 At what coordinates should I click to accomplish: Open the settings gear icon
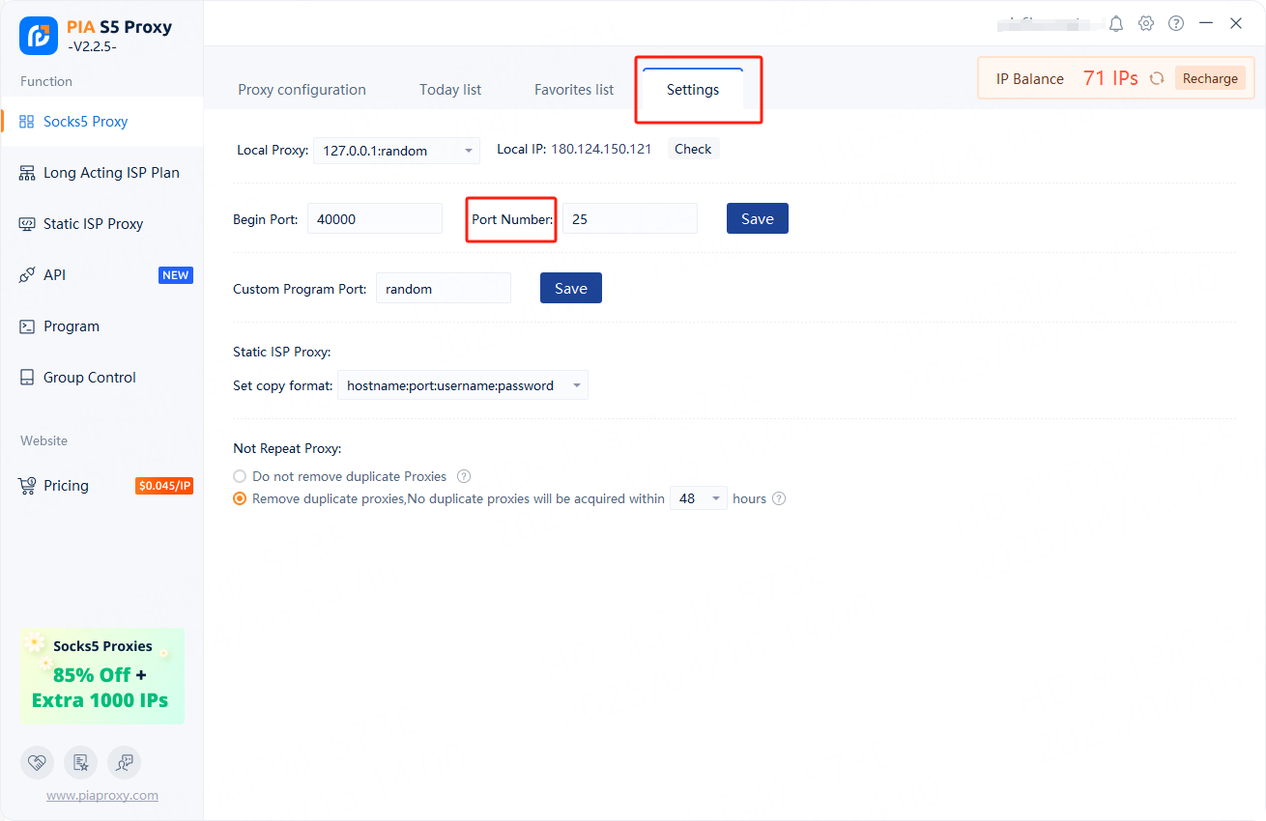1146,23
